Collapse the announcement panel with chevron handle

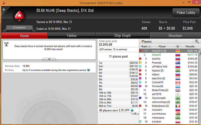click(49, 59)
